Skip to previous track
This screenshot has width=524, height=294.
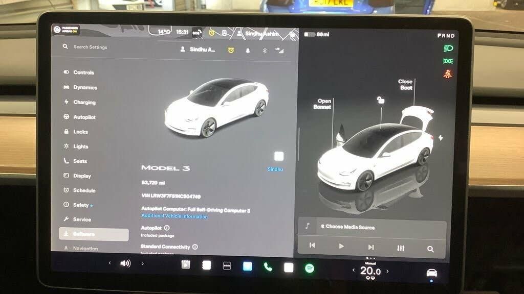312,246
